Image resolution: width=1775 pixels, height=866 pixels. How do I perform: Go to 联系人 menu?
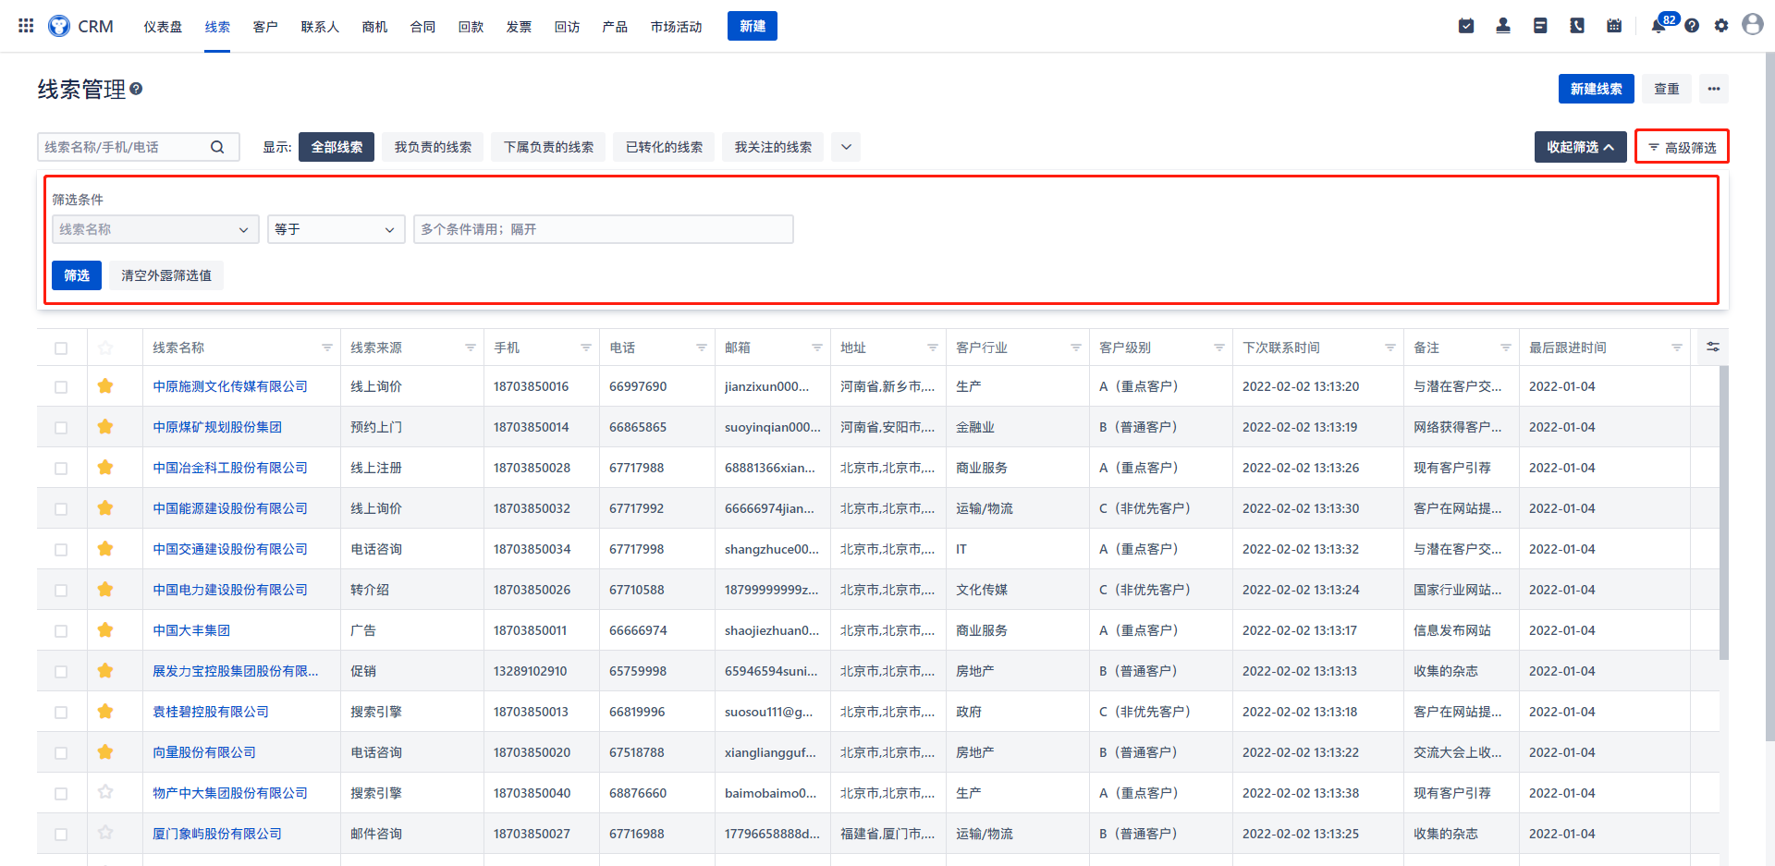click(x=320, y=27)
